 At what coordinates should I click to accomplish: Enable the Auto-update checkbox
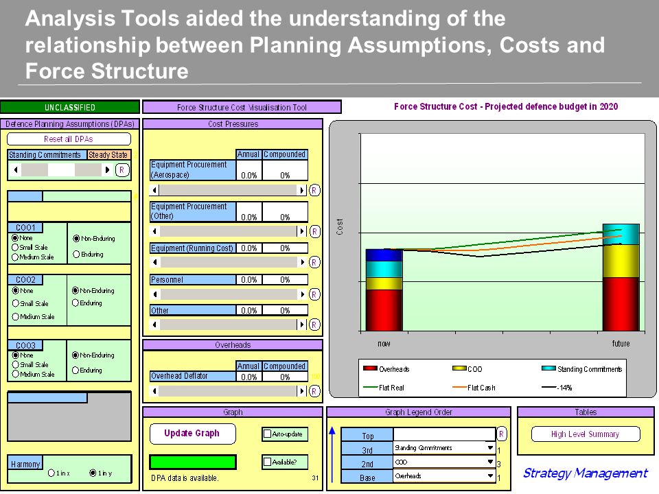coord(267,434)
